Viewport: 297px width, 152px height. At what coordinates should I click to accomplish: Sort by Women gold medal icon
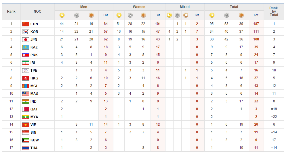pyautogui.click(x=119, y=15)
